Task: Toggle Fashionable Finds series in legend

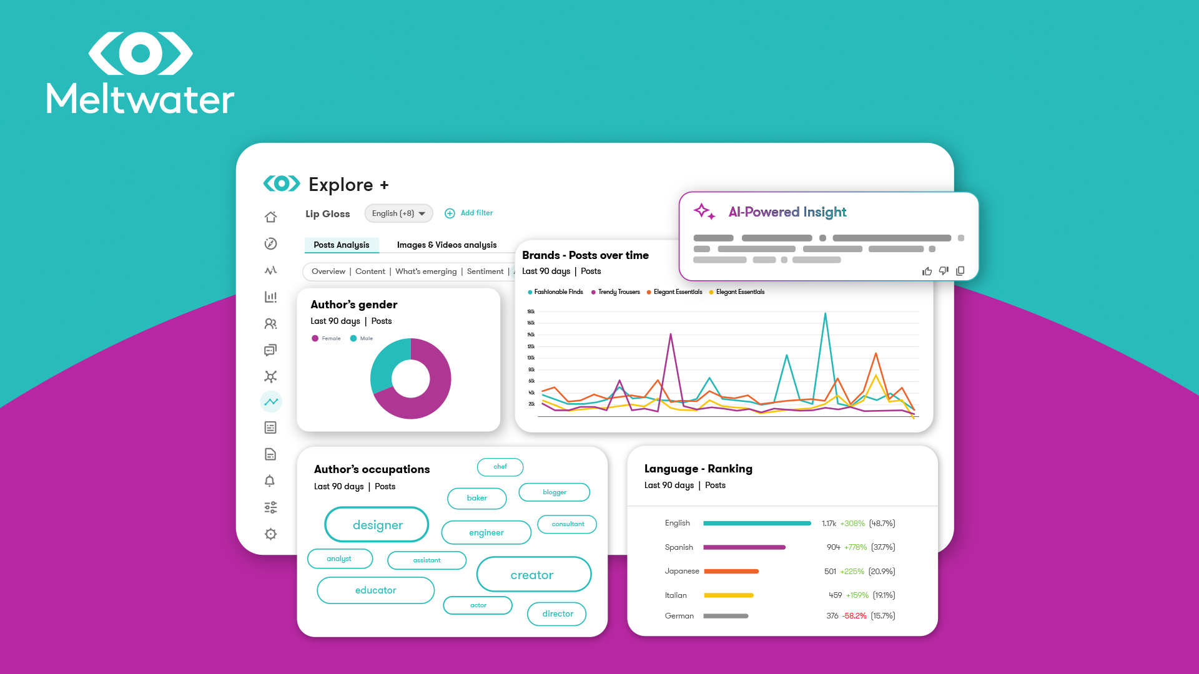Action: coord(555,292)
